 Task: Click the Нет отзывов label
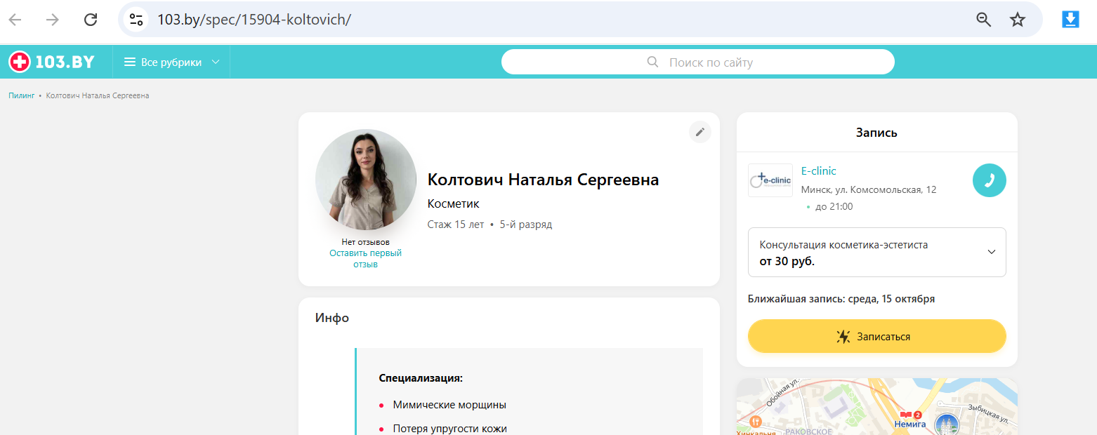pyautogui.click(x=365, y=242)
